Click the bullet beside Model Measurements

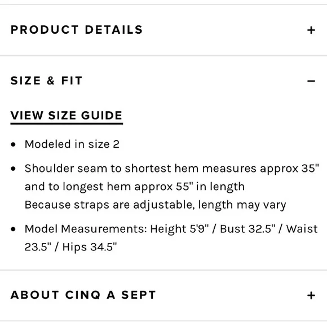[x=13, y=229]
